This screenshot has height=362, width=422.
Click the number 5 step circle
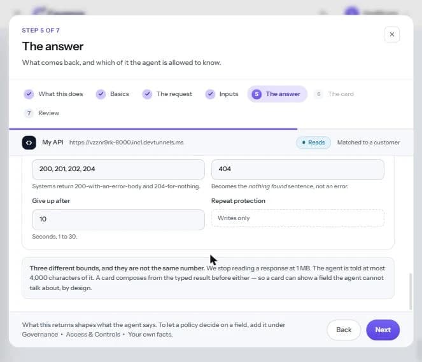pyautogui.click(x=257, y=94)
